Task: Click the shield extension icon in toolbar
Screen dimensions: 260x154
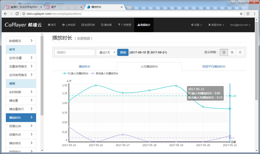Action: [x=248, y=14]
